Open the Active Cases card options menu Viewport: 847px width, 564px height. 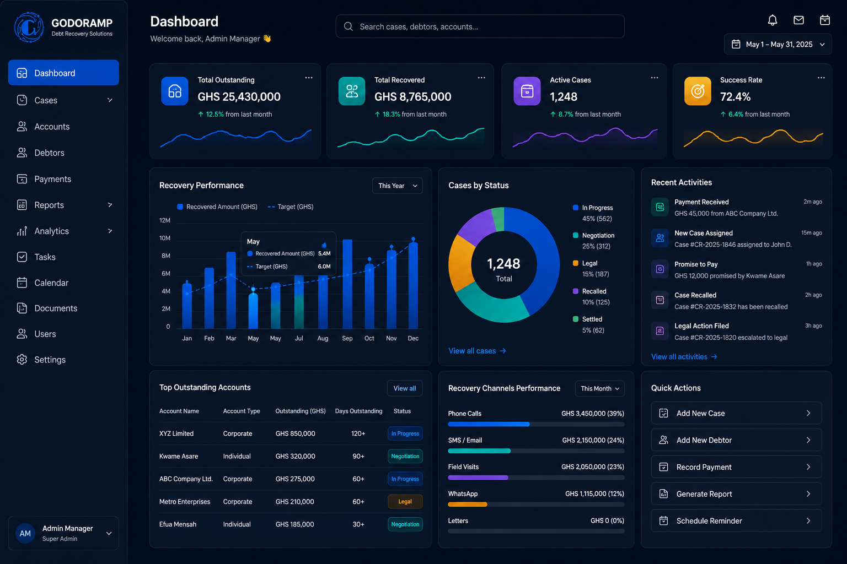[655, 78]
